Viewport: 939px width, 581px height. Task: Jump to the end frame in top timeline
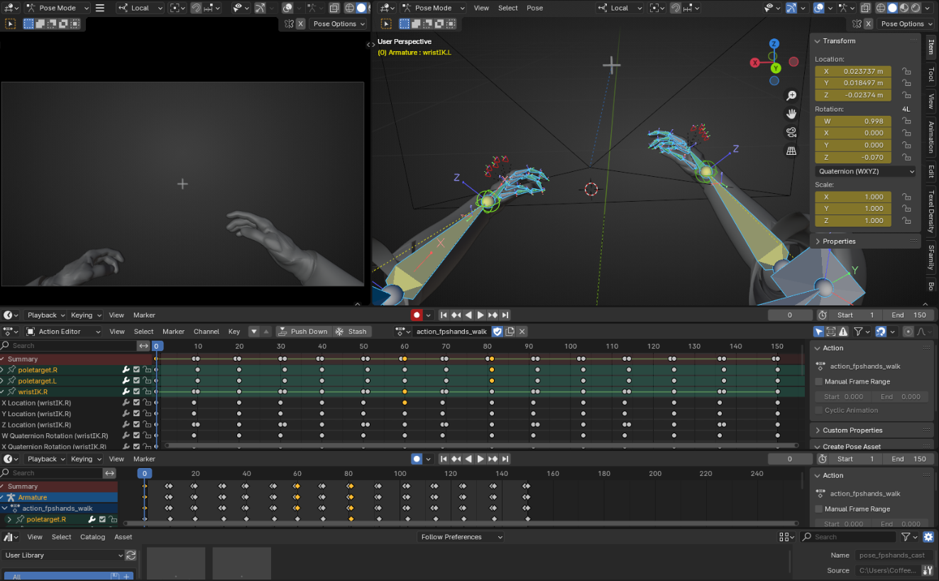tap(505, 315)
